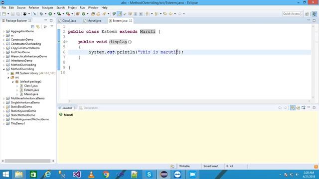Viewport: 319px width, 179px height.
Task: Expand the AggregationDemo project
Action: pos(3,31)
